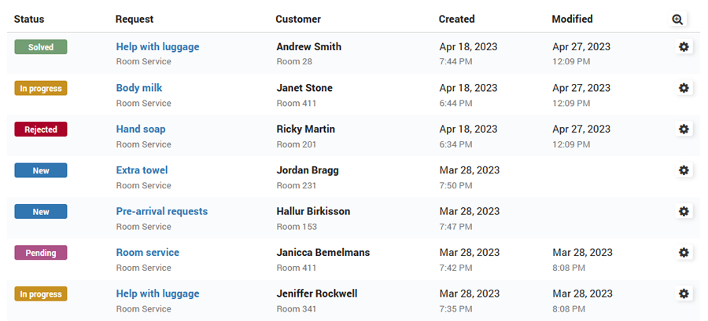Image resolution: width=708 pixels, height=321 pixels.
Task: Click the Modified column header
Action: (x=572, y=19)
